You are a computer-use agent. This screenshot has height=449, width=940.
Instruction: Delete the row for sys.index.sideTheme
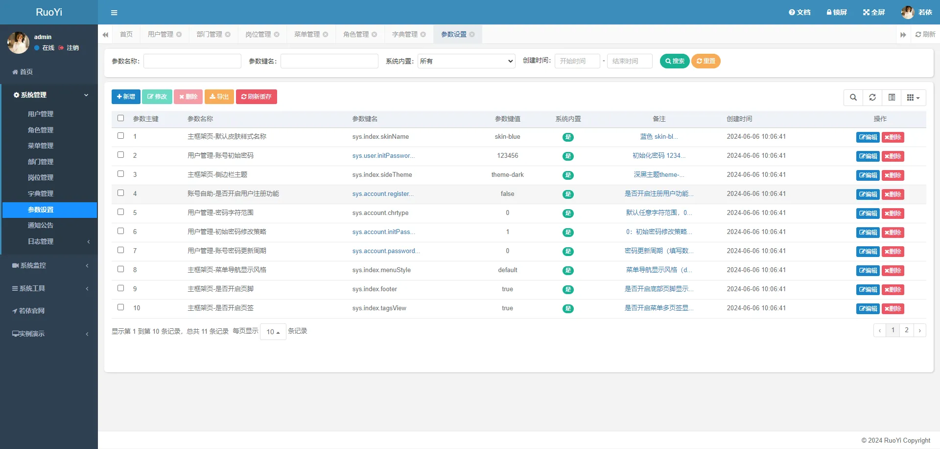click(x=893, y=175)
